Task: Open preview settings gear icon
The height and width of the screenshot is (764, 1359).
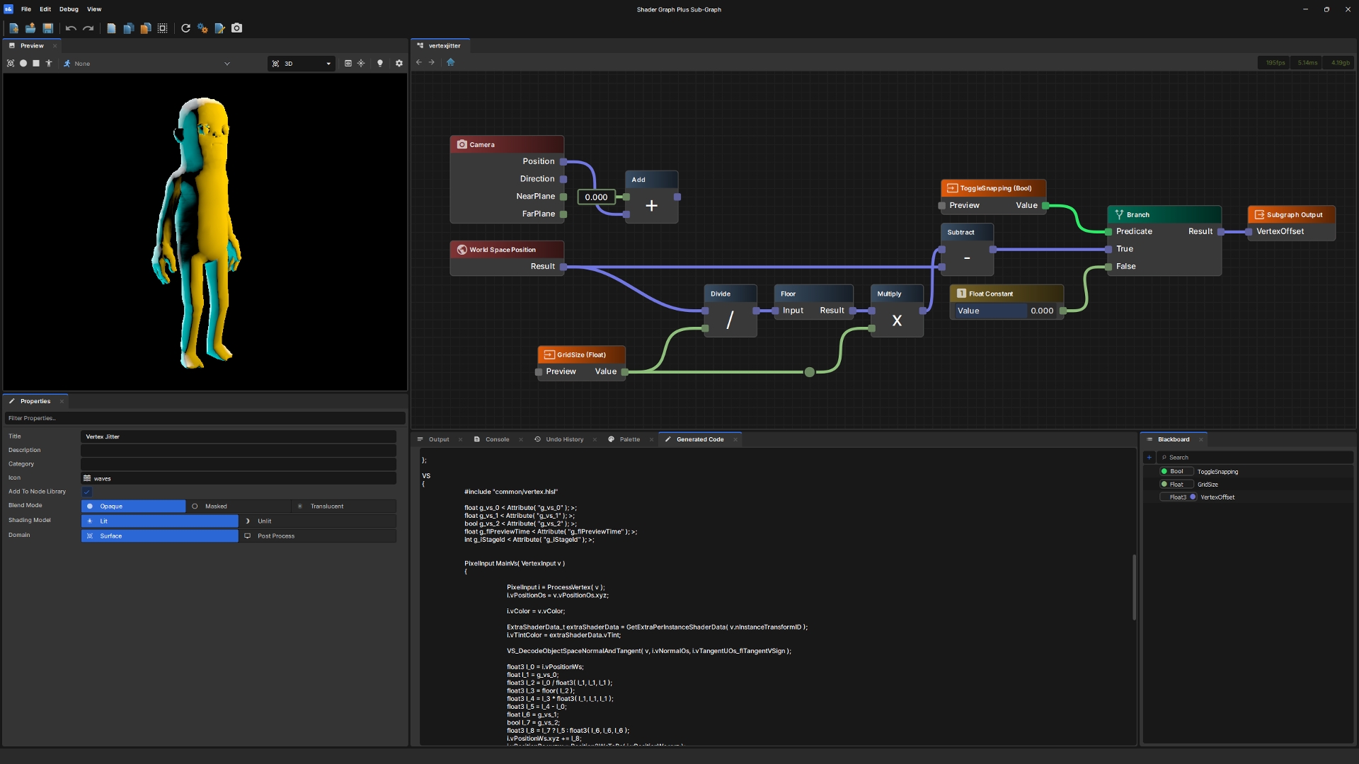Action: 399,64
